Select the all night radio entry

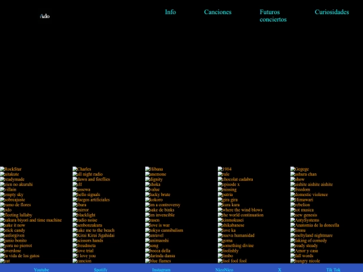coord(87,174)
